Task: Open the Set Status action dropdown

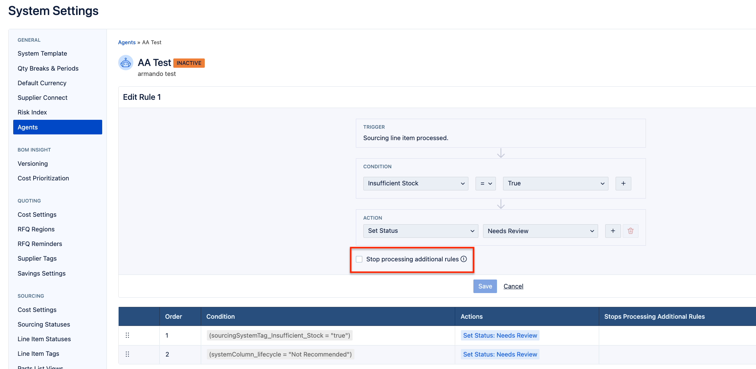Action: pyautogui.click(x=421, y=231)
